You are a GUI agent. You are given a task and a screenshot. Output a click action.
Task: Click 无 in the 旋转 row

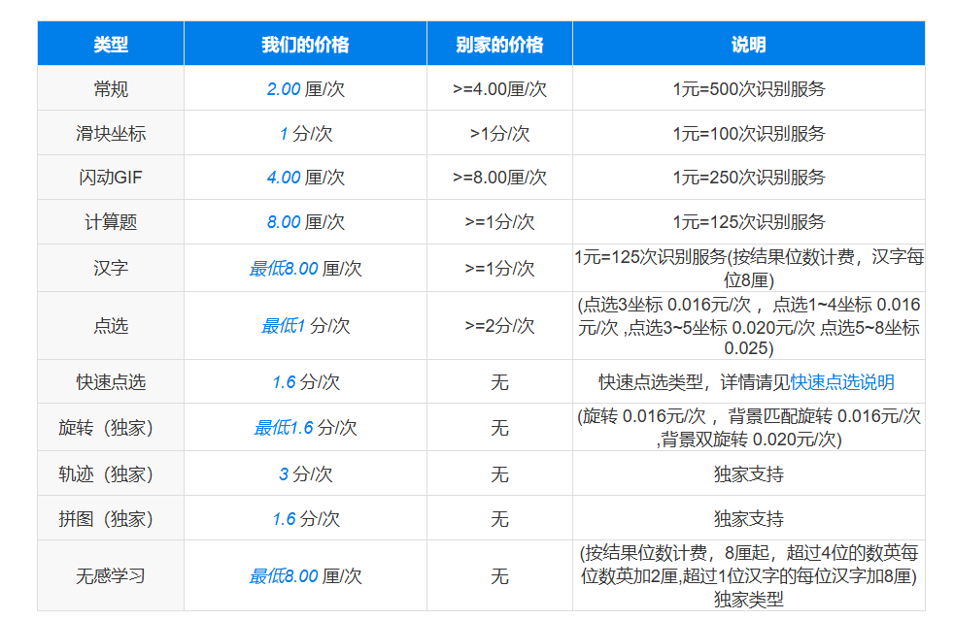pos(499,427)
